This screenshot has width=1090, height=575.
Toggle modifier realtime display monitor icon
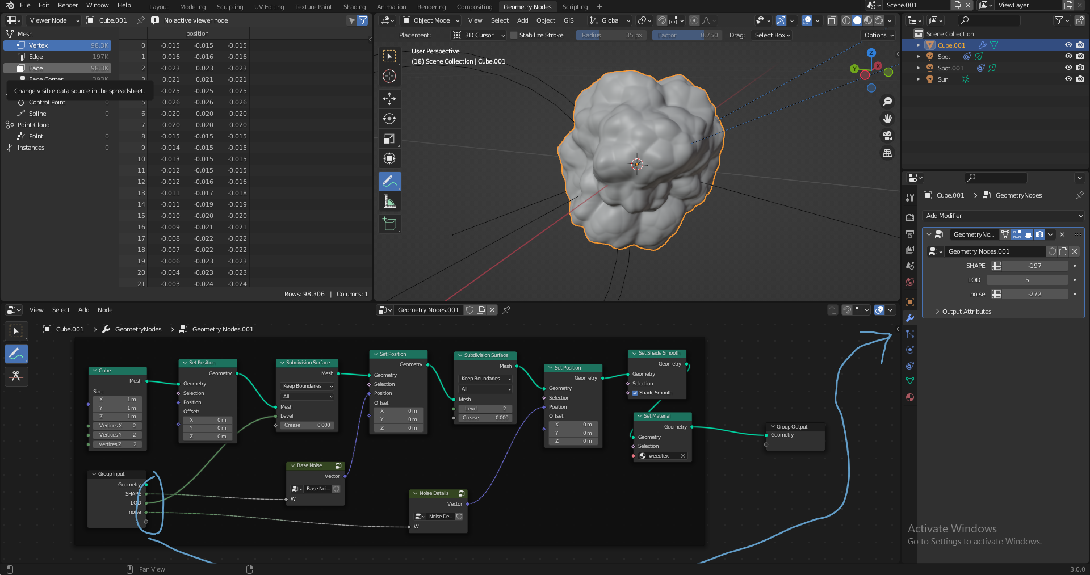[x=1028, y=234]
